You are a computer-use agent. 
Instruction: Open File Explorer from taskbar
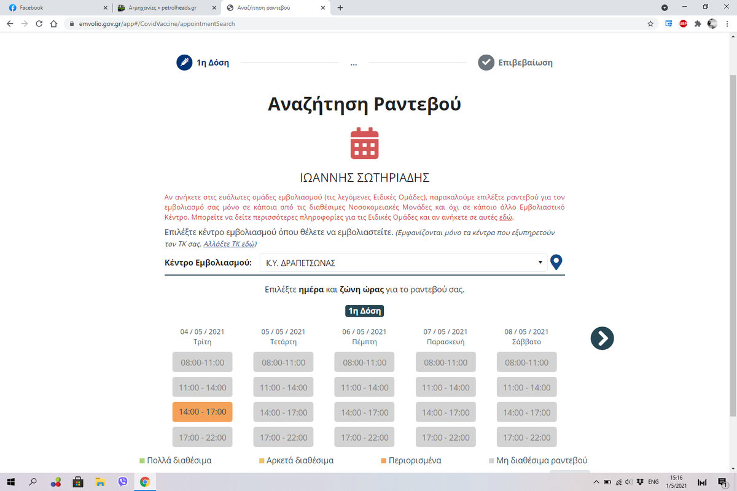point(100,482)
